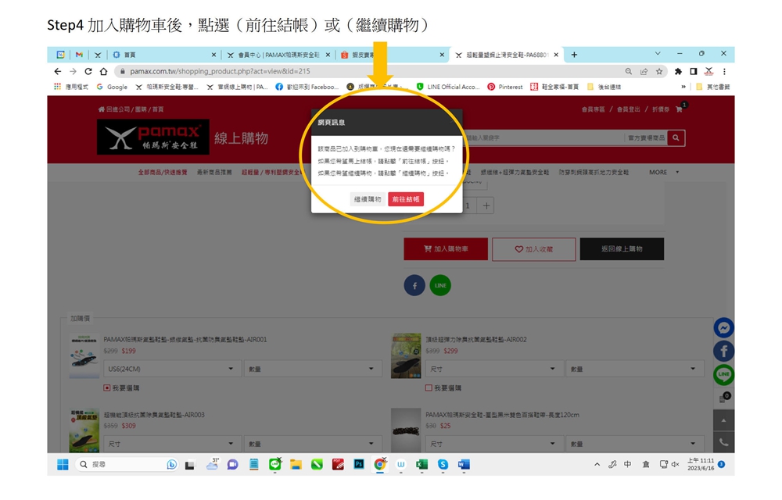Screen dimensions: 782x500
Task: Open the US6(24CM) size dropdown for AIR001
Action: pyautogui.click(x=172, y=369)
